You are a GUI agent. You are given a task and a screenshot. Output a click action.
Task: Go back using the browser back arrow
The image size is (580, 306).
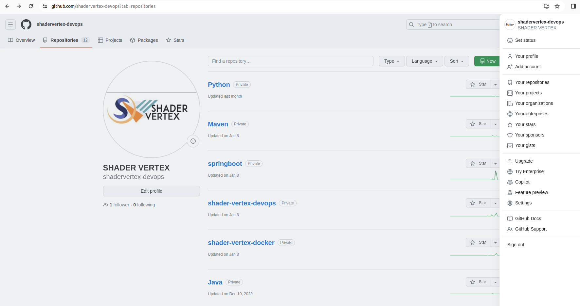7,6
